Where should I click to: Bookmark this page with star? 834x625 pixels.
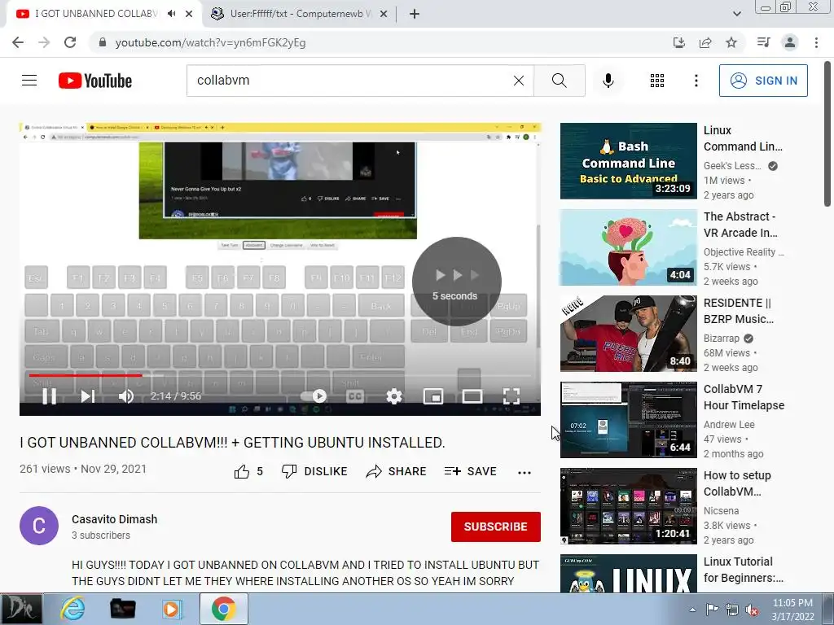coord(731,42)
